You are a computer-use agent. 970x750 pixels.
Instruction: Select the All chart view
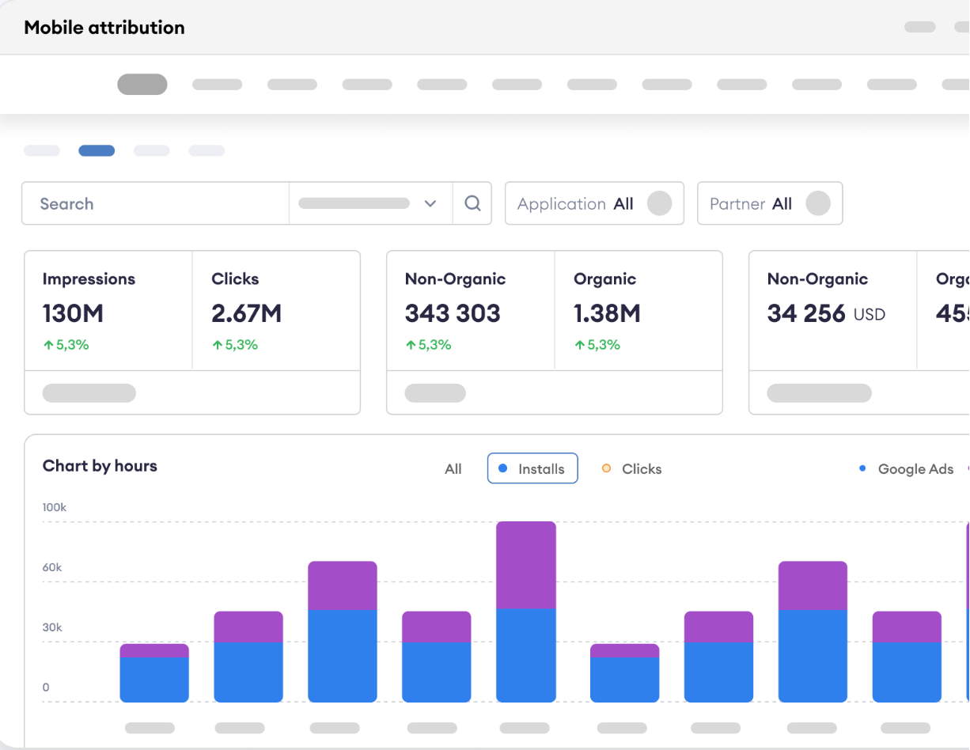[453, 468]
